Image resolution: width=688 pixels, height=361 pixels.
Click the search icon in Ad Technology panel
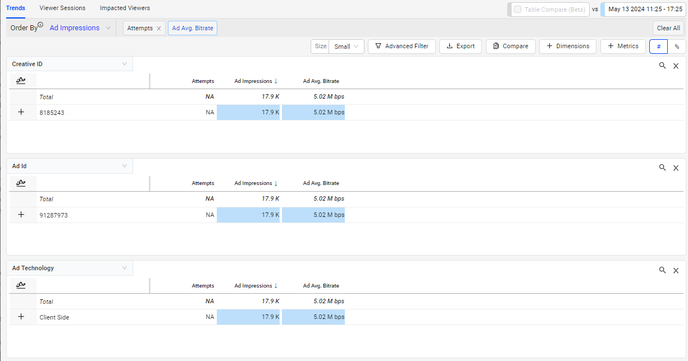[663, 270]
